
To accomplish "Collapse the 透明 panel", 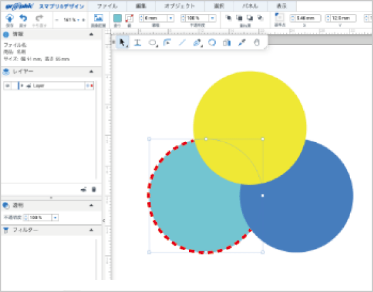I will pos(91,205).
